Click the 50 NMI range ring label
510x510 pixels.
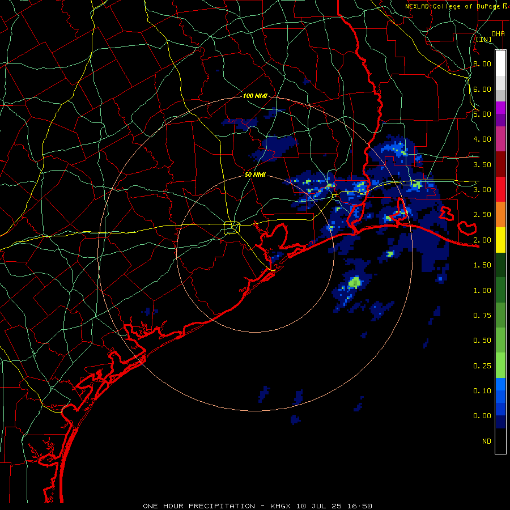[x=256, y=175]
